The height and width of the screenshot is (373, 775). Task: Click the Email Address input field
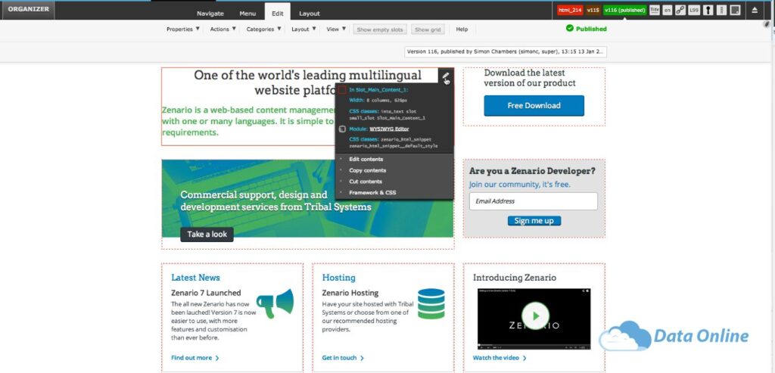534,201
